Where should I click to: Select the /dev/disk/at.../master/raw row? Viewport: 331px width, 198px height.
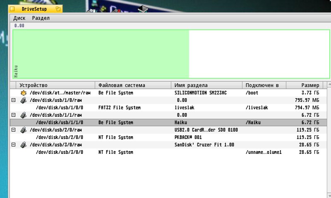click(168, 93)
